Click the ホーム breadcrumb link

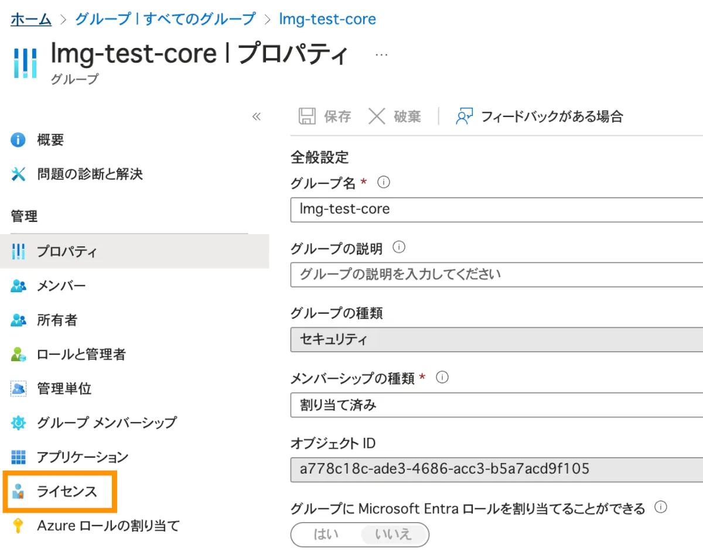coord(31,19)
